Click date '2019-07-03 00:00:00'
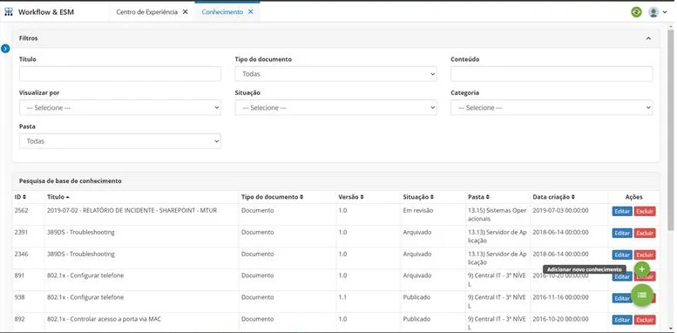Screen dimensions: 677x333 (x=560, y=210)
